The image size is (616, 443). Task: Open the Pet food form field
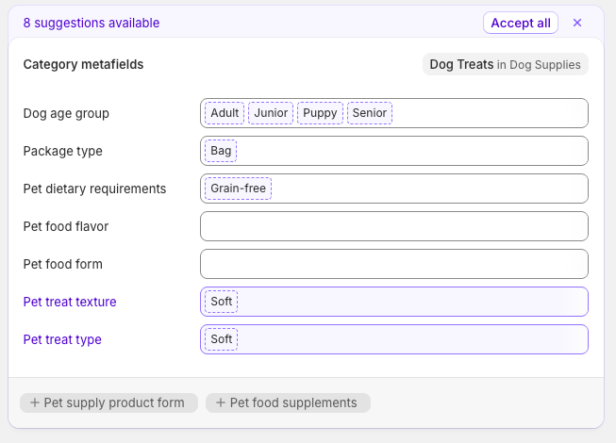point(394,264)
